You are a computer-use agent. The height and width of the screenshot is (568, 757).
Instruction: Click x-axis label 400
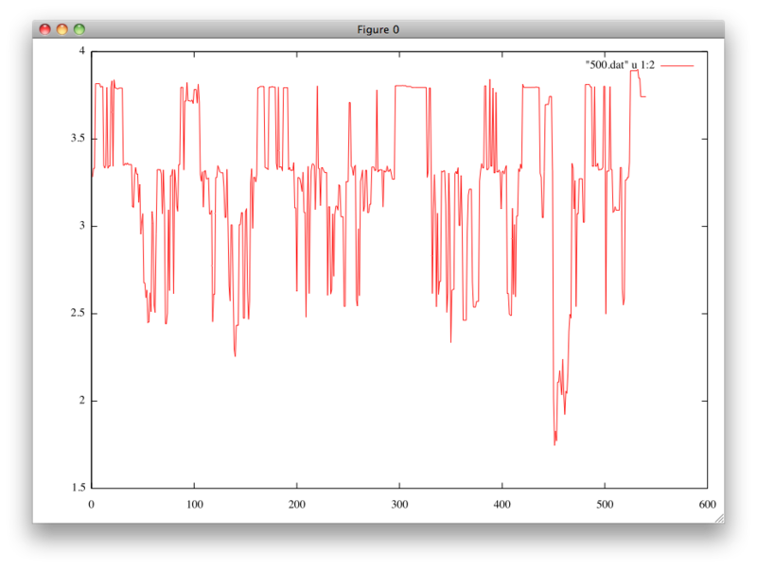point(502,505)
